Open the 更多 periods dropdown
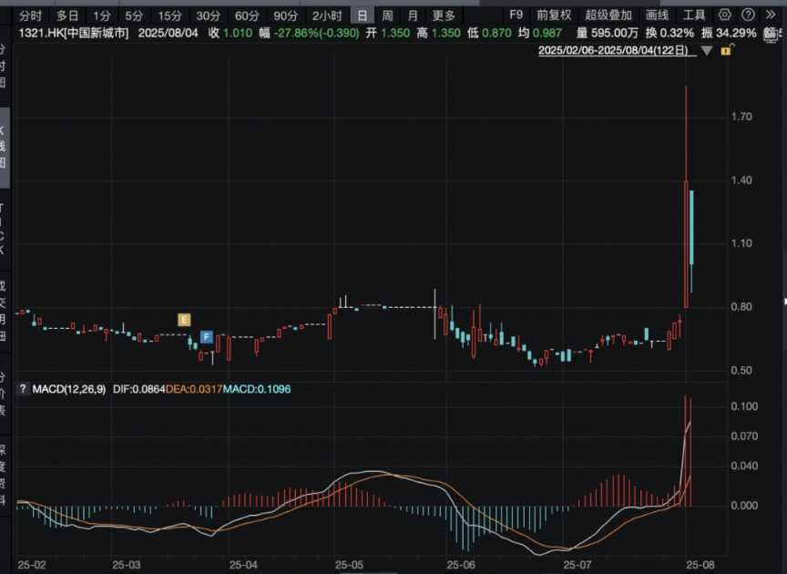The width and height of the screenshot is (787, 574). 444,15
